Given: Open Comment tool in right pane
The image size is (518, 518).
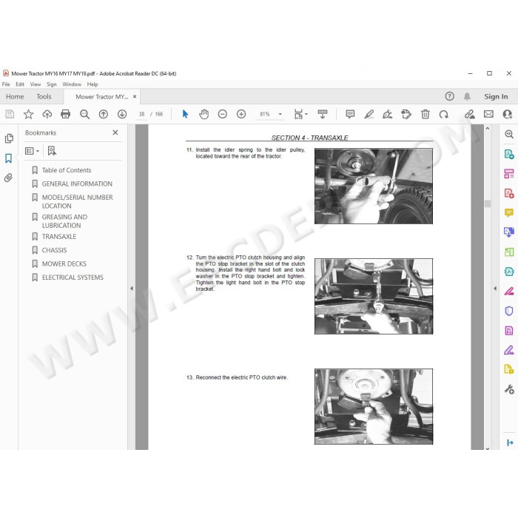Looking at the screenshot, I should pos(509,212).
